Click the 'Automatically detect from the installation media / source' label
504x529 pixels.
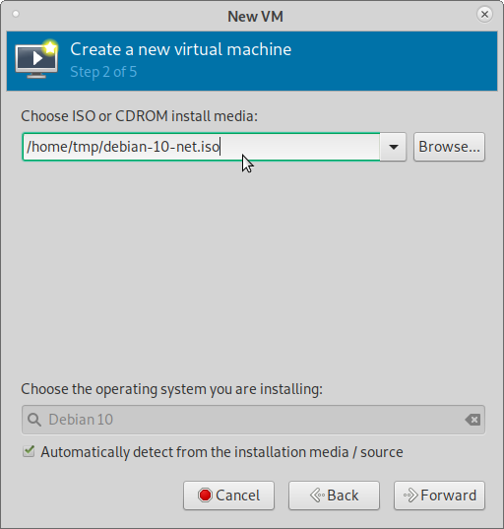pyautogui.click(x=221, y=452)
